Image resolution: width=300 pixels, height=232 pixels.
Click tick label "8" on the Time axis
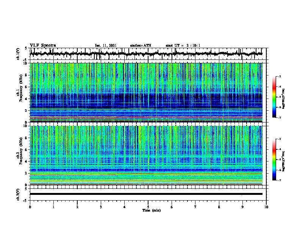point(219,207)
